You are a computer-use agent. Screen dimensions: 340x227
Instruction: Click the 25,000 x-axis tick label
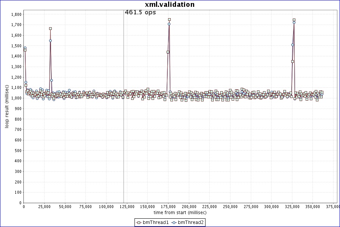[44, 207]
